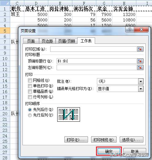The width and height of the screenshot is (152, 160).
Task: Click the 岗位津贴 header cell
Action: (x=60, y=9)
